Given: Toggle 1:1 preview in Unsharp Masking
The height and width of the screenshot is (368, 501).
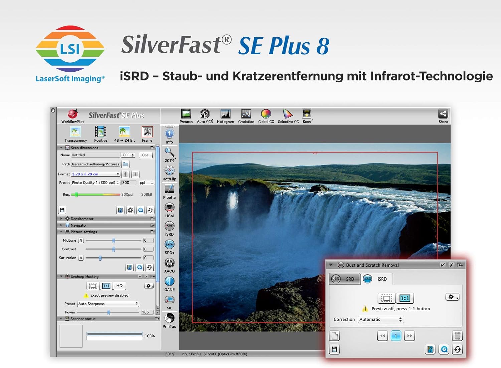Looking at the screenshot, I should coord(106,286).
